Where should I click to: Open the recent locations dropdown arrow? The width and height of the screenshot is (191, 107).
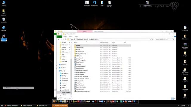tap(64, 40)
